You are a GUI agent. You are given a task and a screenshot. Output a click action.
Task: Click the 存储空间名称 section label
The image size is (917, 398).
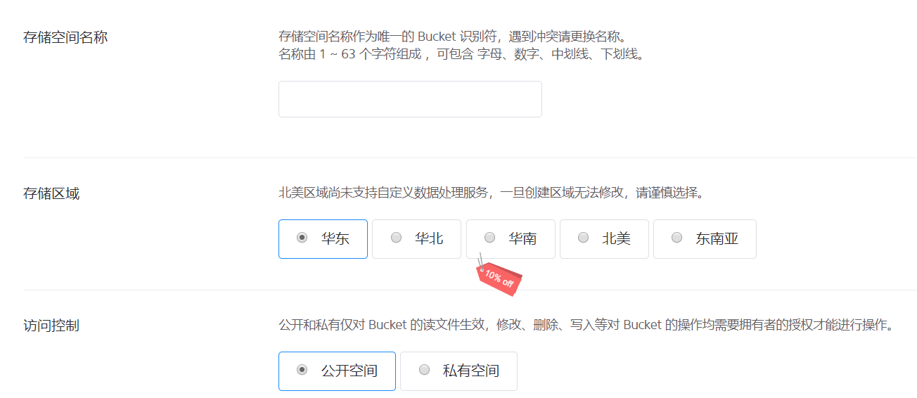(65, 37)
